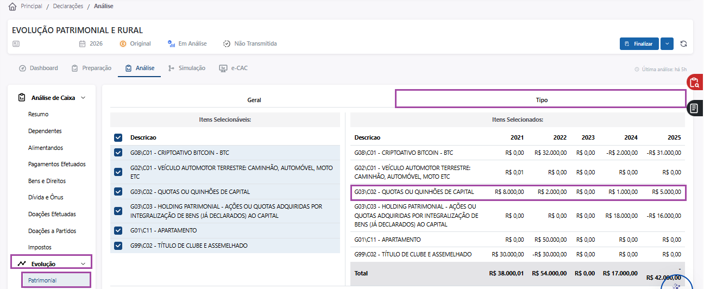
Task: Open Alimentandos in the sidebar
Action: (x=46, y=148)
